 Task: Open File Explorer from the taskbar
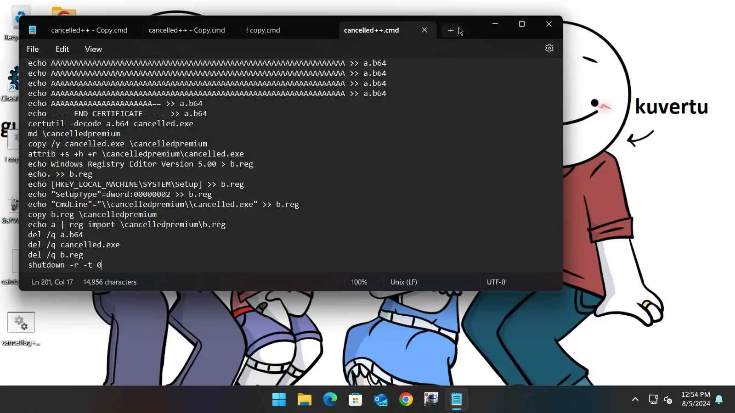(305, 400)
